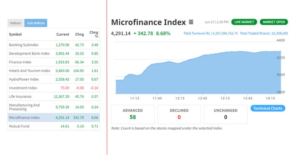Click the 12:15 chart time label

tap(180, 98)
